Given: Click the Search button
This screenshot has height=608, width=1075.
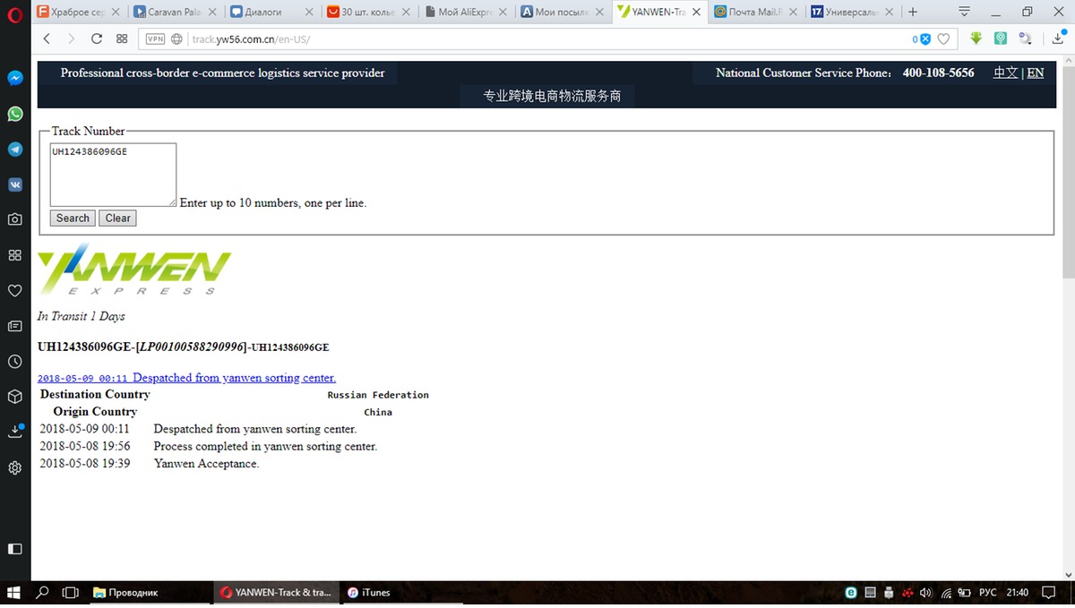Looking at the screenshot, I should tap(73, 218).
